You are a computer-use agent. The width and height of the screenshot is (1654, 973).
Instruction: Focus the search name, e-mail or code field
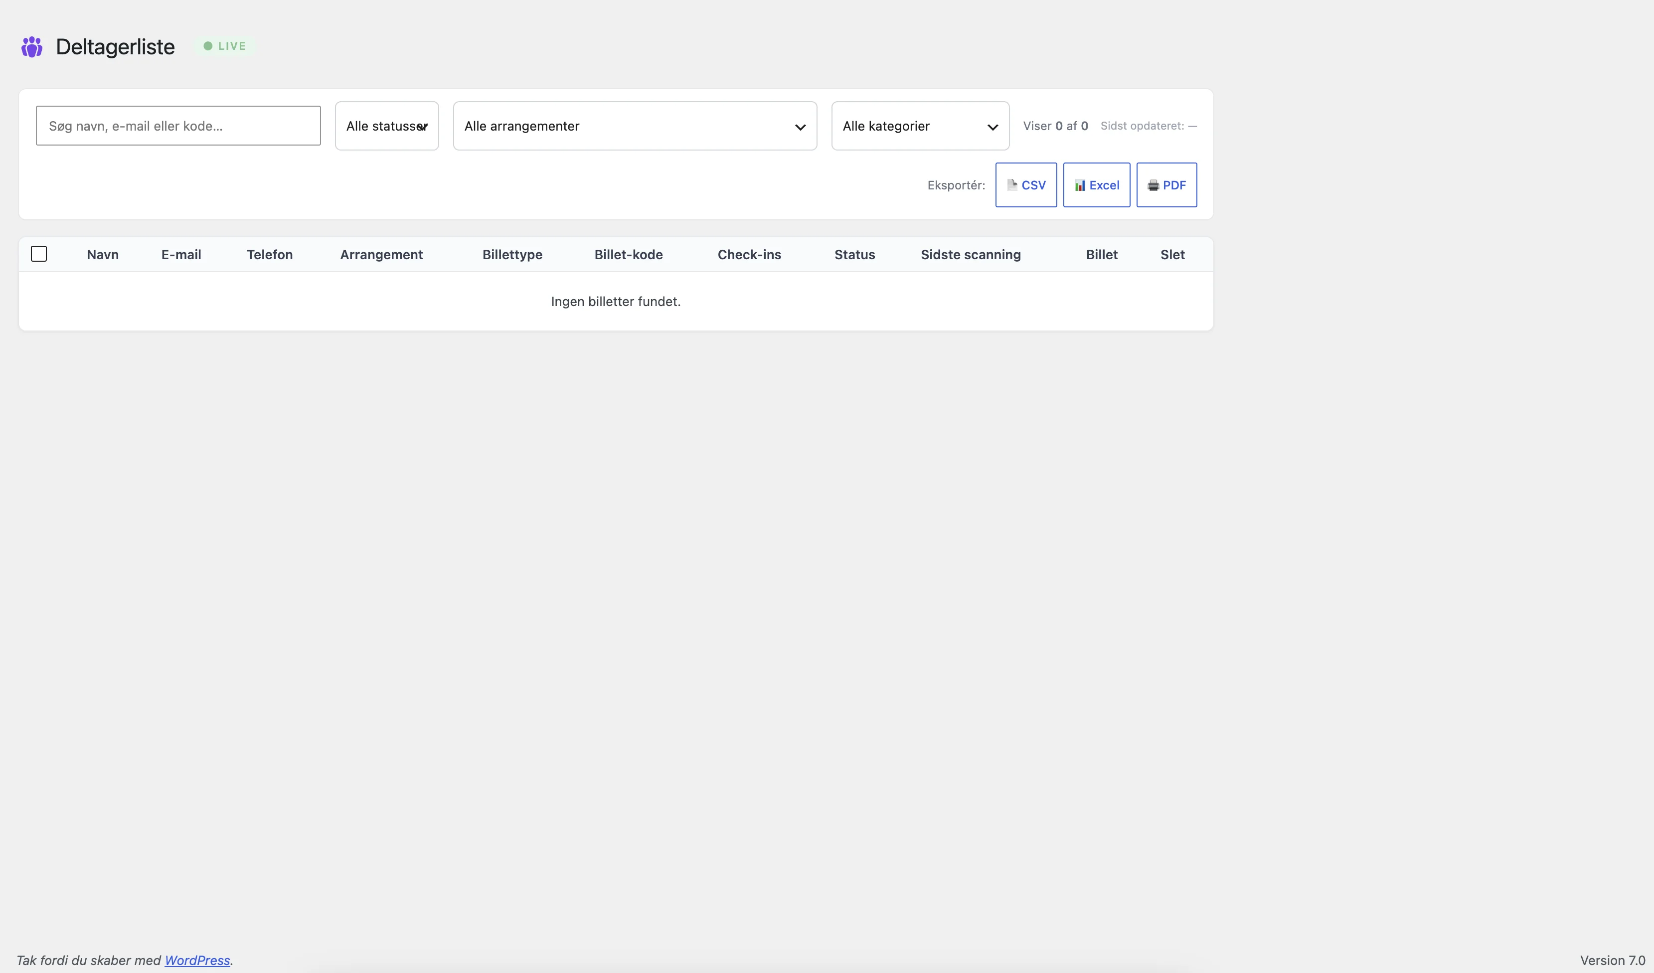pyautogui.click(x=178, y=126)
